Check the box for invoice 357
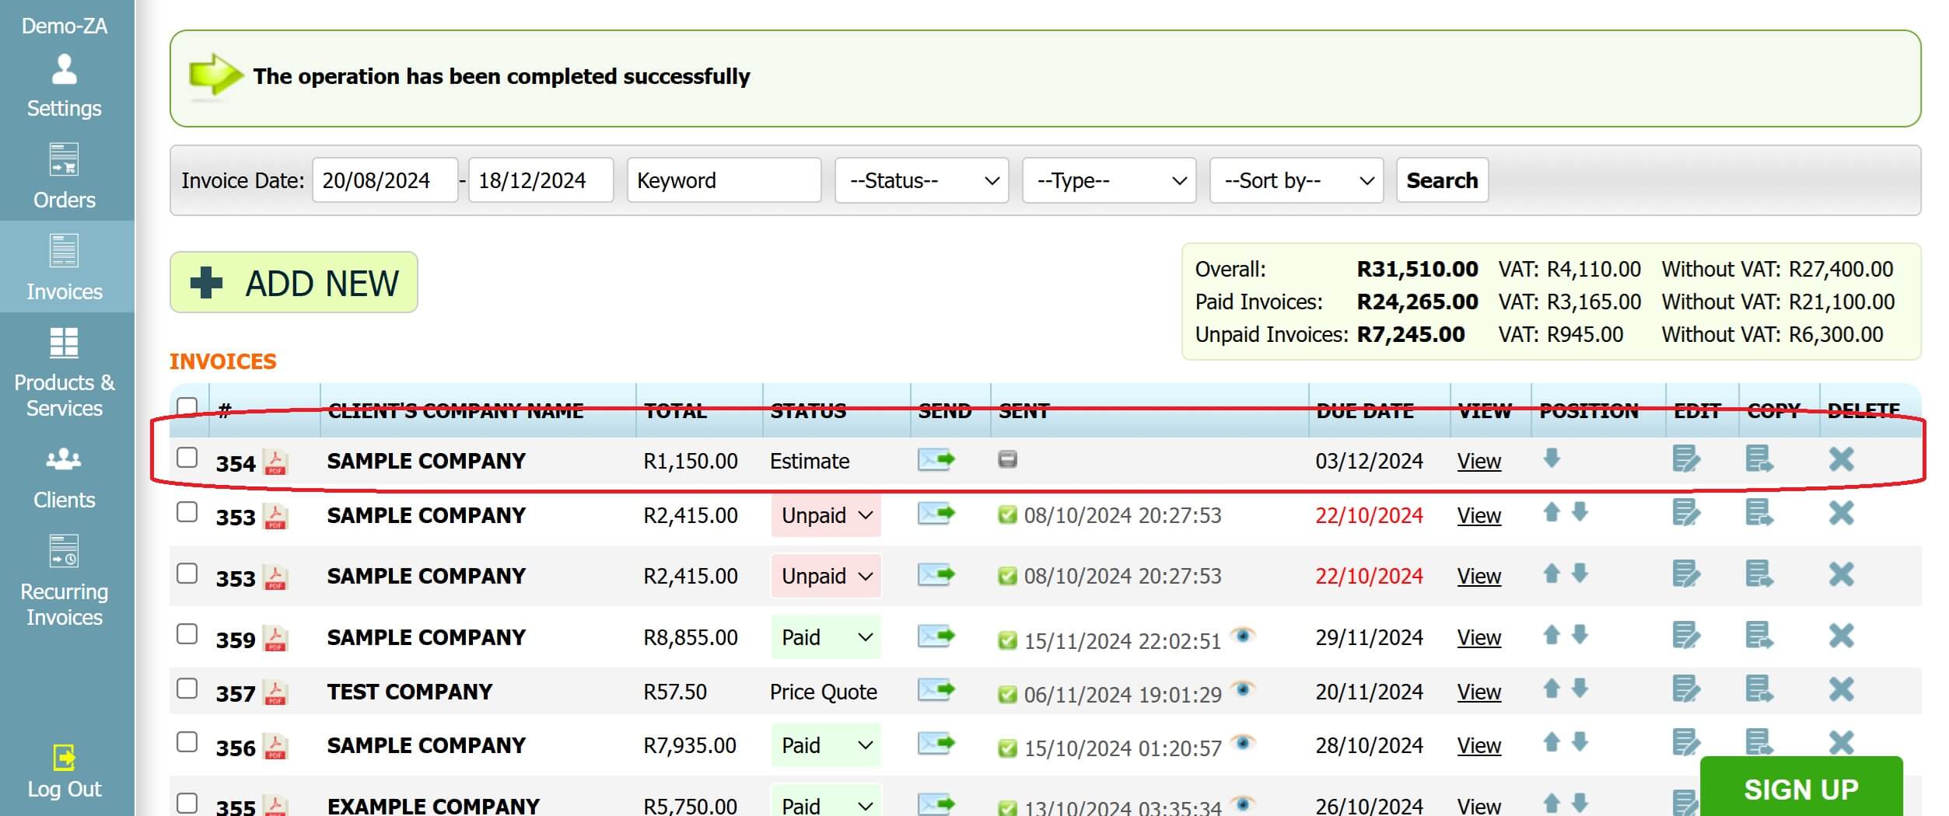Image resolution: width=1949 pixels, height=816 pixels. pyautogui.click(x=187, y=689)
